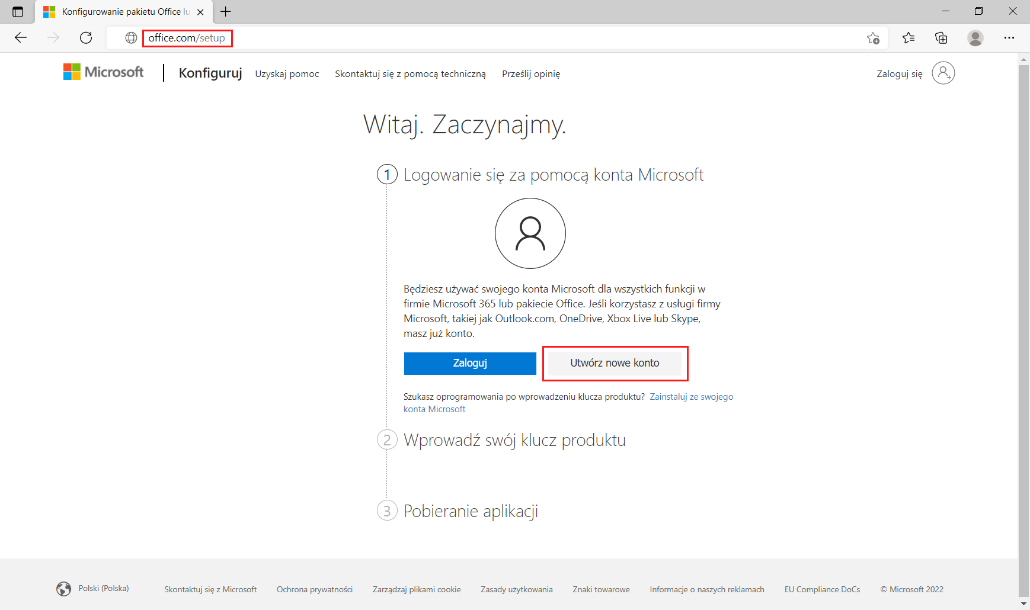Open the Collections icon

click(x=941, y=38)
